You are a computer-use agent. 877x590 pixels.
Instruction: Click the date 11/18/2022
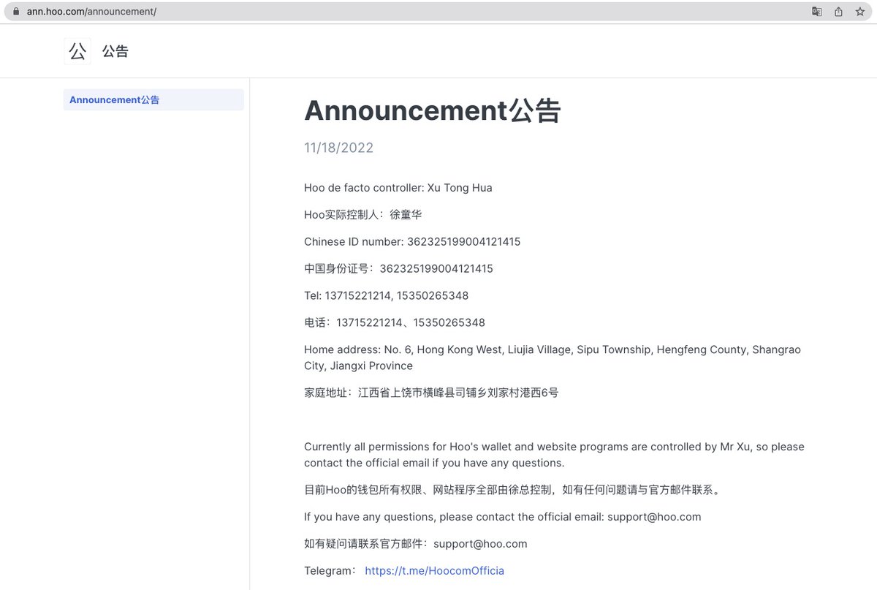338,148
